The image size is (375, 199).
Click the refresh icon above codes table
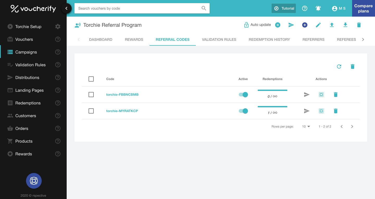pos(339,67)
